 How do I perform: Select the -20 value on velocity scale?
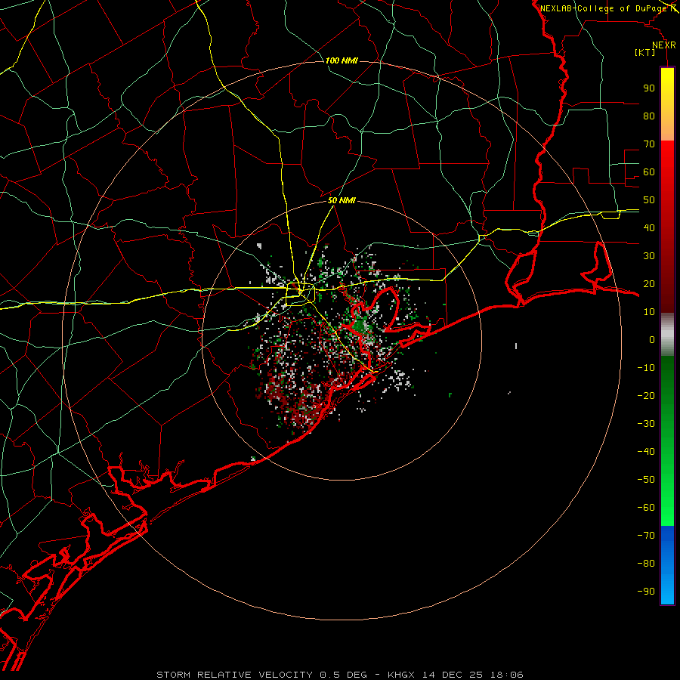point(646,395)
